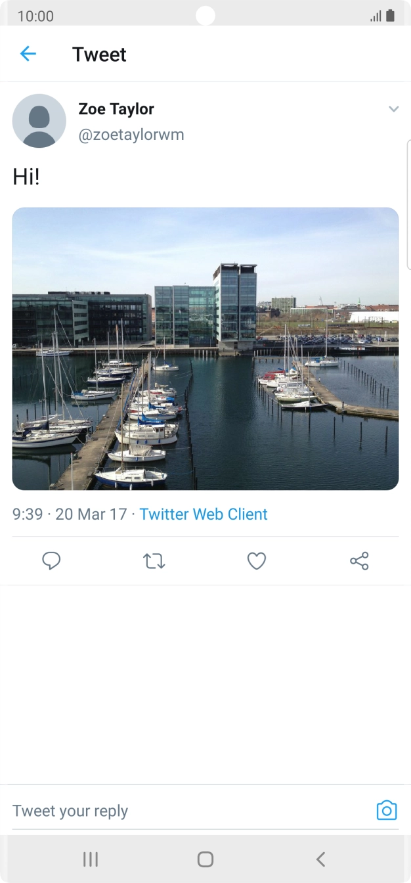The width and height of the screenshot is (411, 883).
Task: View the marina photo full screen
Action: coord(205,349)
